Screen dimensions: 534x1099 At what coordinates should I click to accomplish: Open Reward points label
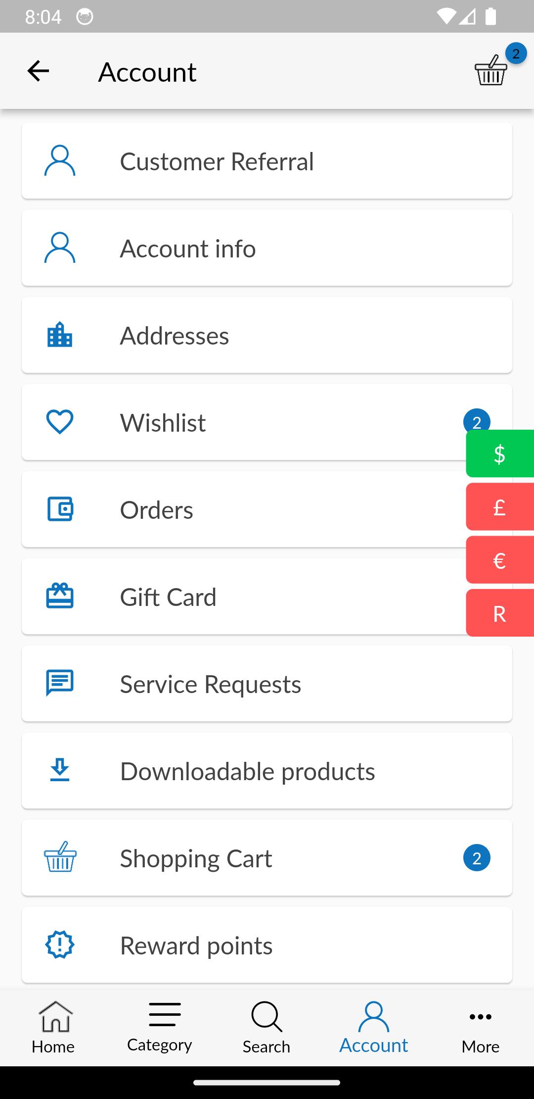pyautogui.click(x=196, y=946)
